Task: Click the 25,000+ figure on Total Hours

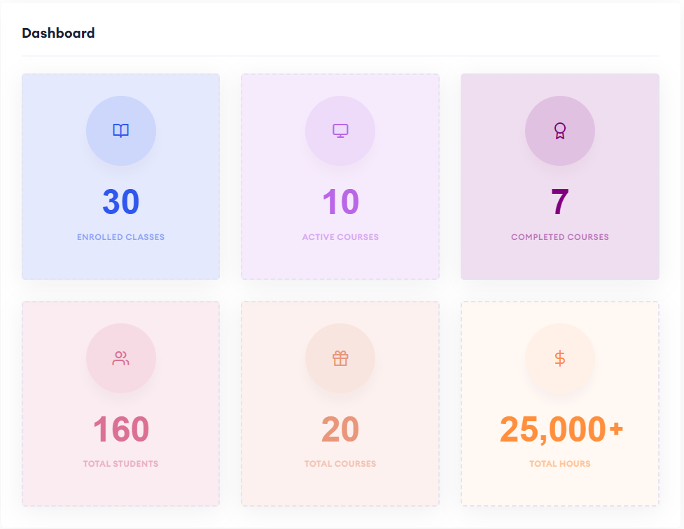Action: click(560, 430)
